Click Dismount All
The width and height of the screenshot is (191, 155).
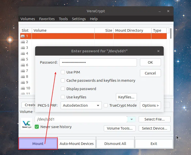point(115,144)
